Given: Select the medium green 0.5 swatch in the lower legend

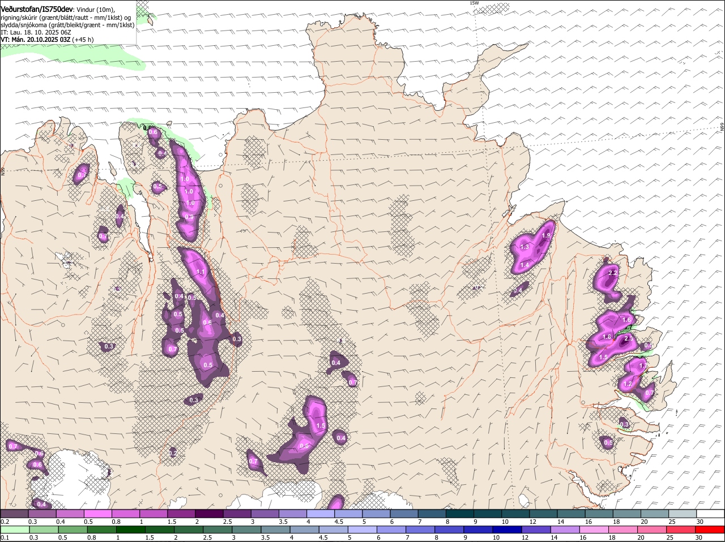Looking at the screenshot, I should tap(73, 530).
